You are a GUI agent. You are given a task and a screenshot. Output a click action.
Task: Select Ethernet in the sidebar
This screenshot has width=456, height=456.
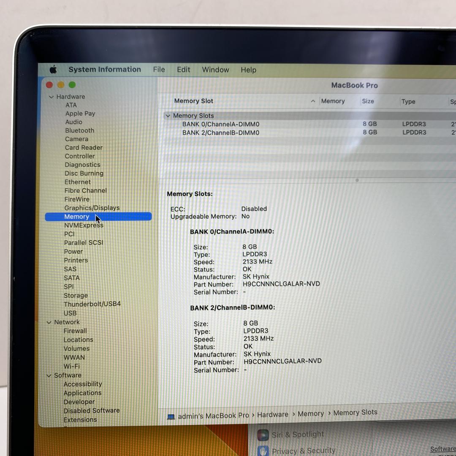click(x=78, y=182)
